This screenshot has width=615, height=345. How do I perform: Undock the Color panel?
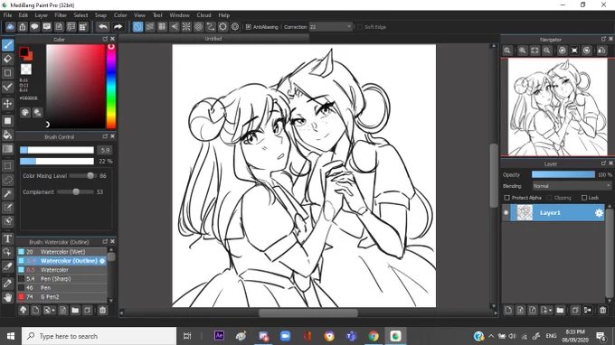click(x=105, y=39)
